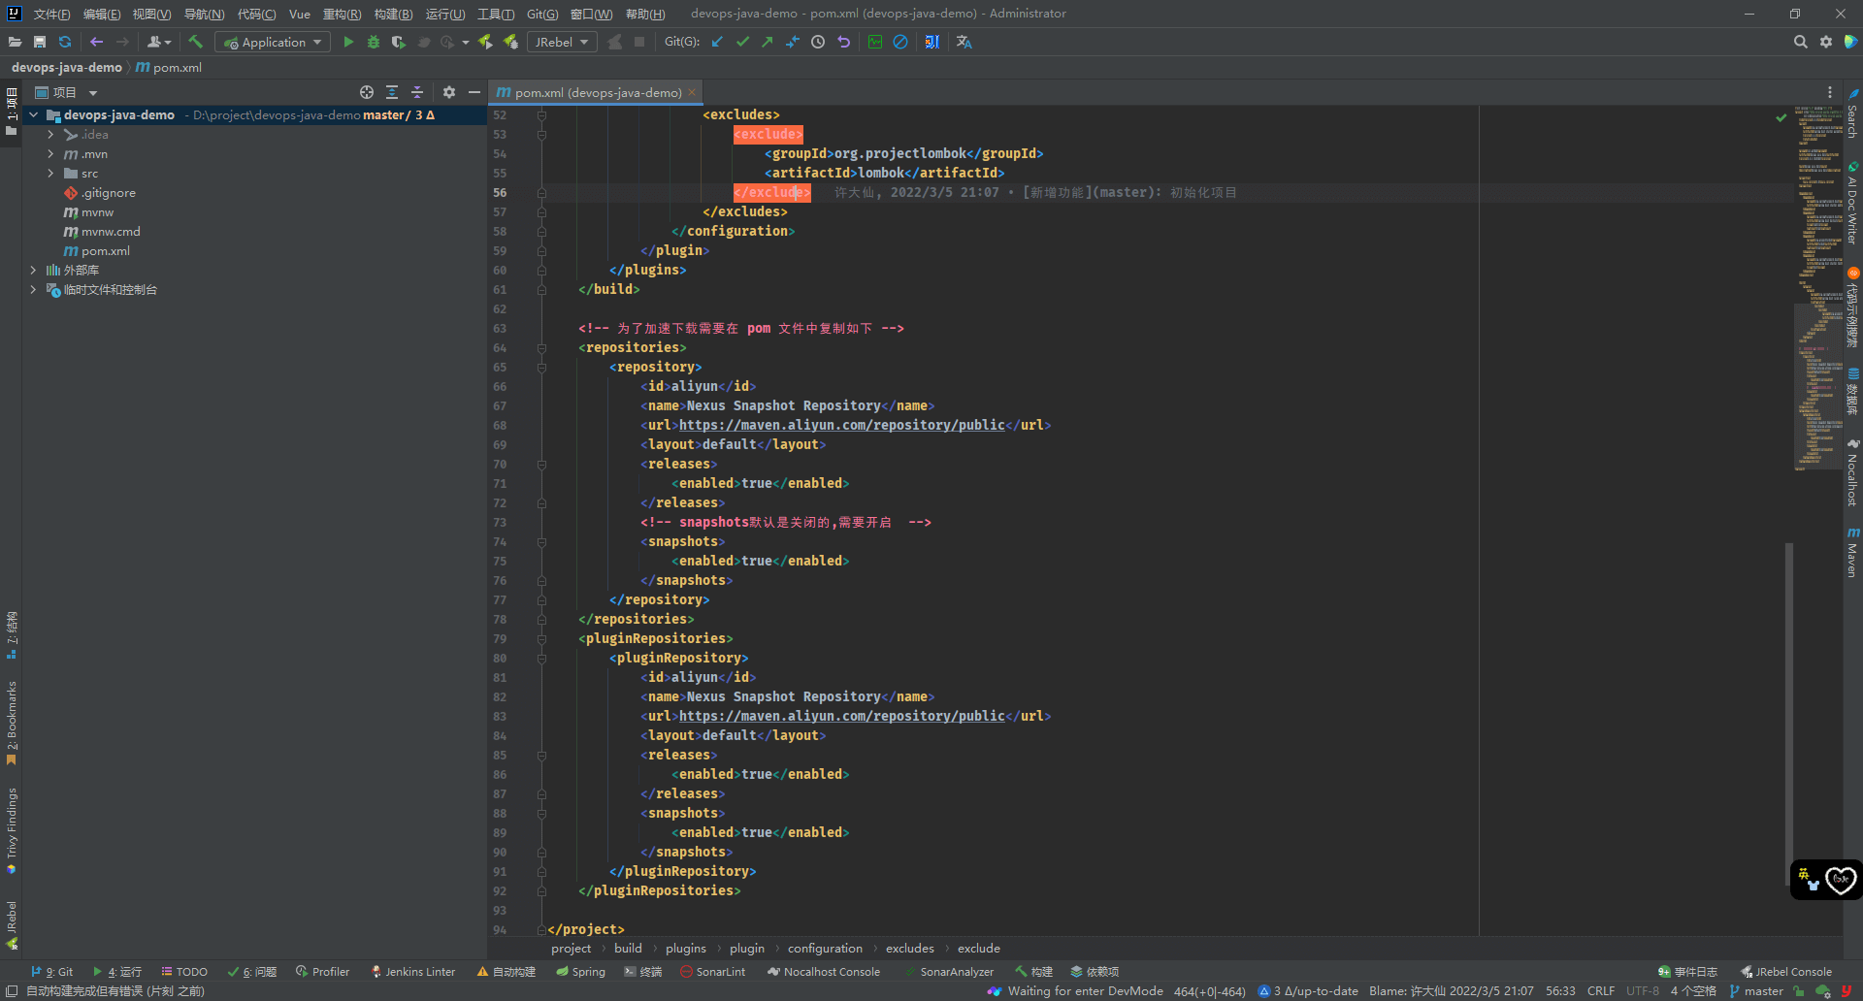Open project panel options gear

click(449, 92)
